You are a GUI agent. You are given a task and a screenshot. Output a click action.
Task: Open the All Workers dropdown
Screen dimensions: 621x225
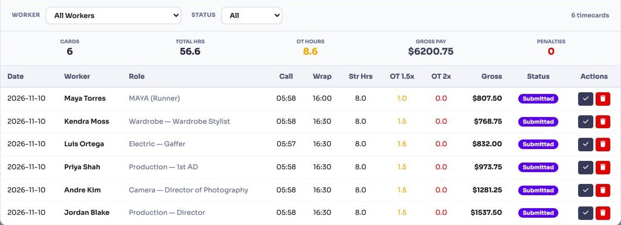coord(113,15)
